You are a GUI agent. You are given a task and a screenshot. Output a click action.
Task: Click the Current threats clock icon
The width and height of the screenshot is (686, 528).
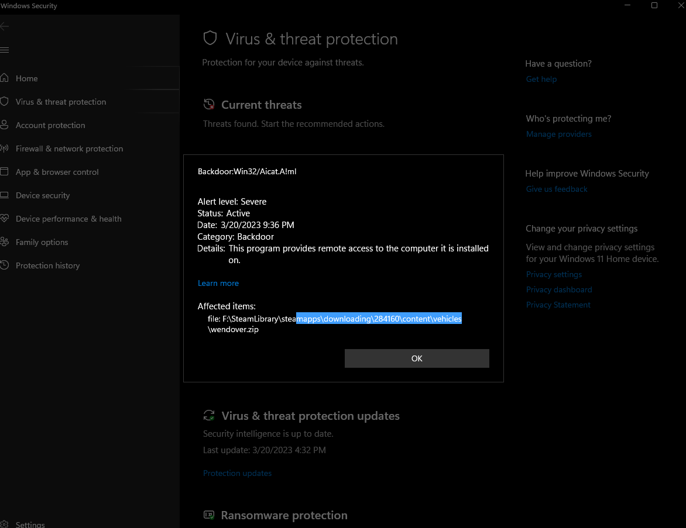[x=209, y=105]
